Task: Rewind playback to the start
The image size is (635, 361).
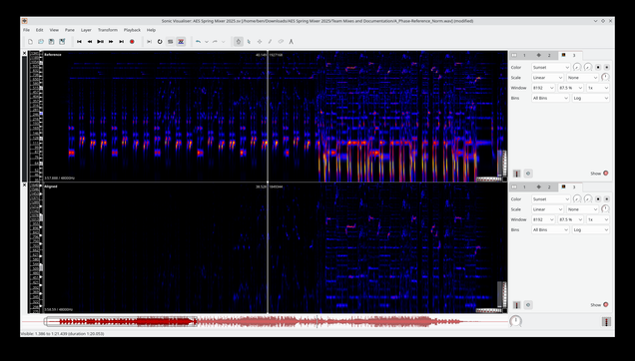Action: click(80, 42)
